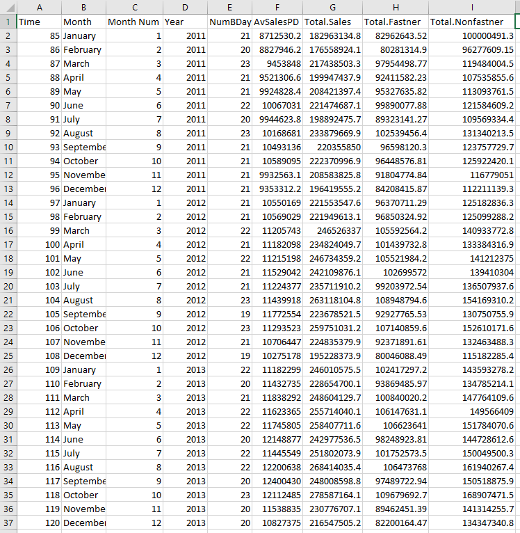The width and height of the screenshot is (520, 533).
Task: Click the 'Total.Fastner' header cell
Action: pyautogui.click(x=396, y=22)
